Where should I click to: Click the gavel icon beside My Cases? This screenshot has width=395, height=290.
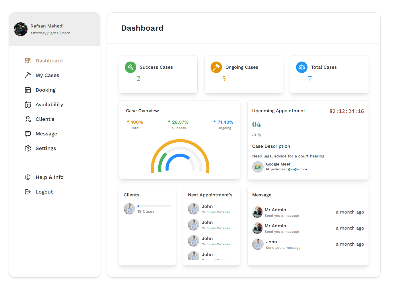coord(28,75)
